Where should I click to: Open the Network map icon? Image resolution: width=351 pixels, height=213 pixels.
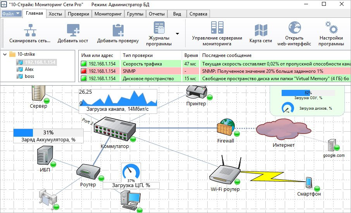pyautogui.click(x=260, y=30)
